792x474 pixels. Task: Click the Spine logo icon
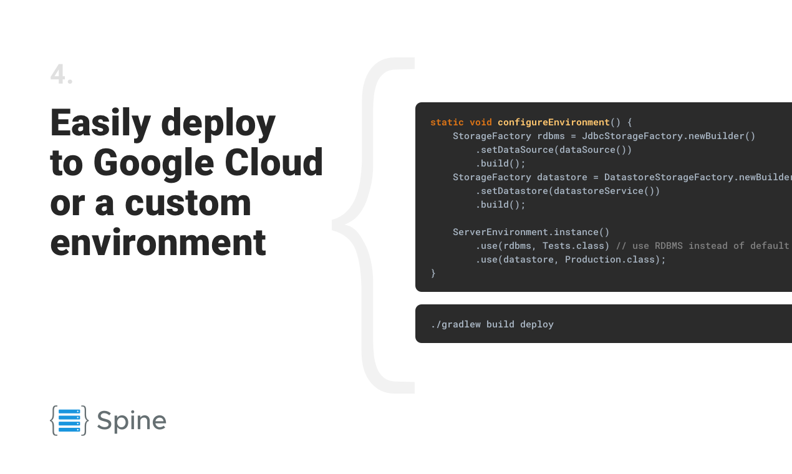click(x=69, y=420)
